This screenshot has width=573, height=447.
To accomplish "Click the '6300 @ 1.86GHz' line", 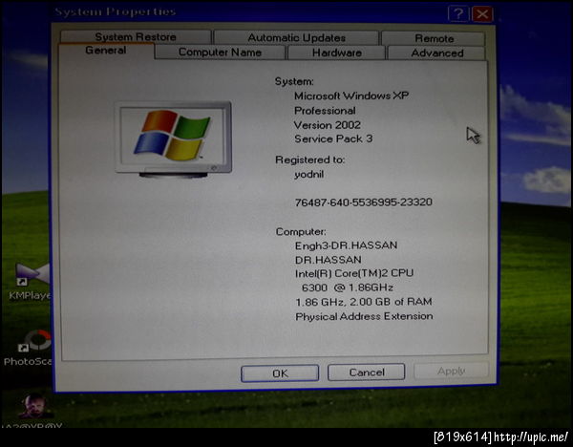I will pyautogui.click(x=348, y=287).
